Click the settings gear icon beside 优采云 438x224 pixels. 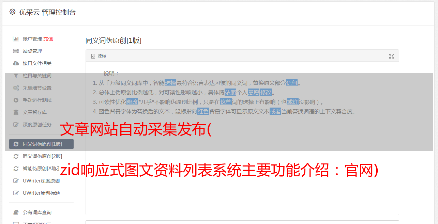[13, 12]
